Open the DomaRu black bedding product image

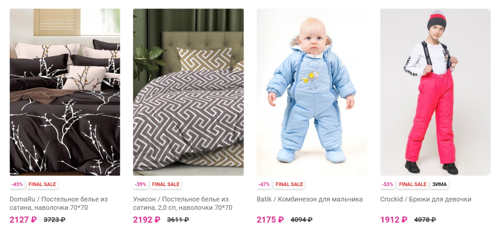[x=65, y=92]
